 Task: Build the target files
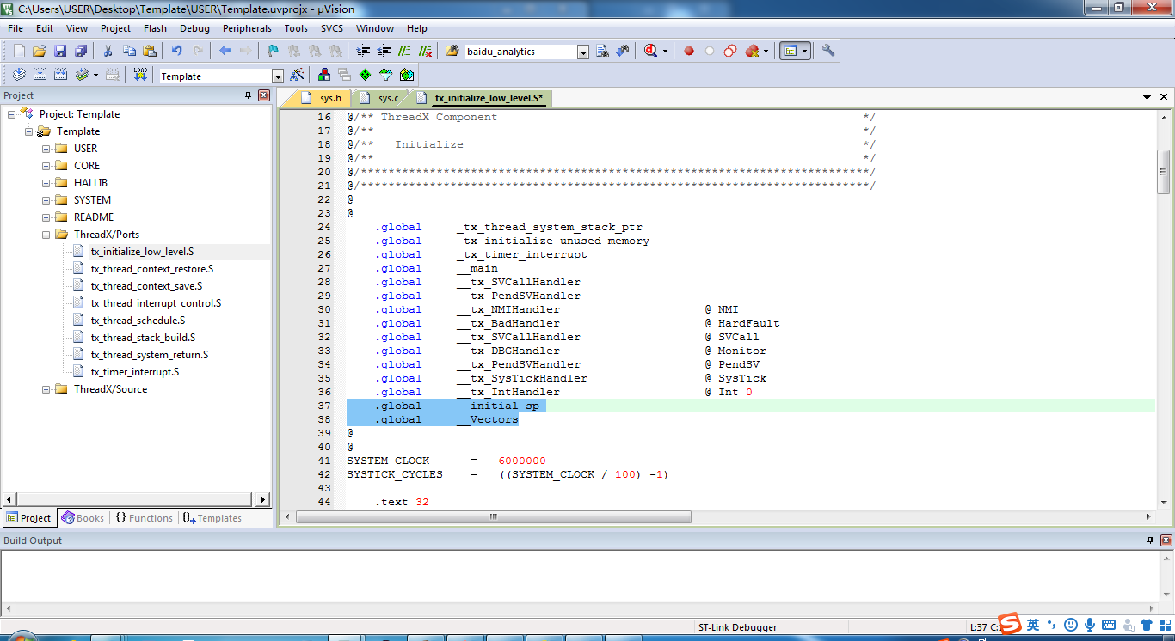[x=40, y=76]
